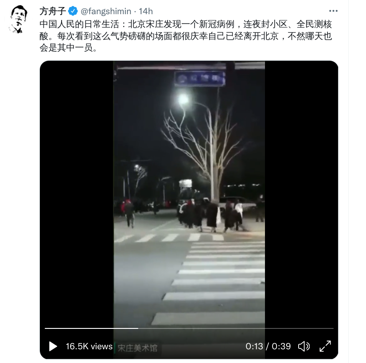
Task: Open 方舟子's profile avatar picture
Action: 19,19
